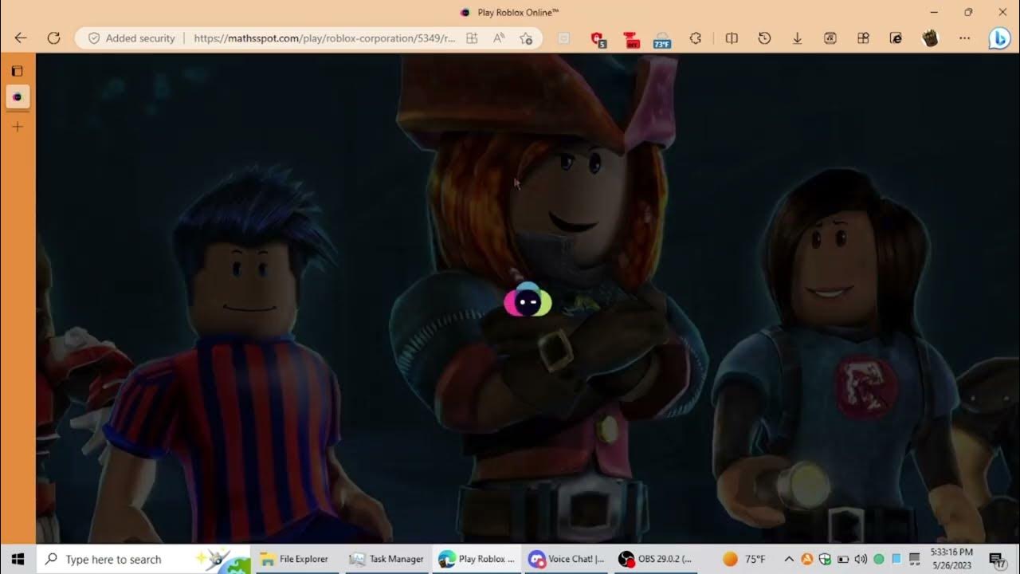The height and width of the screenshot is (574, 1020).
Task: Open the red shield extension with badge 5
Action: point(597,38)
